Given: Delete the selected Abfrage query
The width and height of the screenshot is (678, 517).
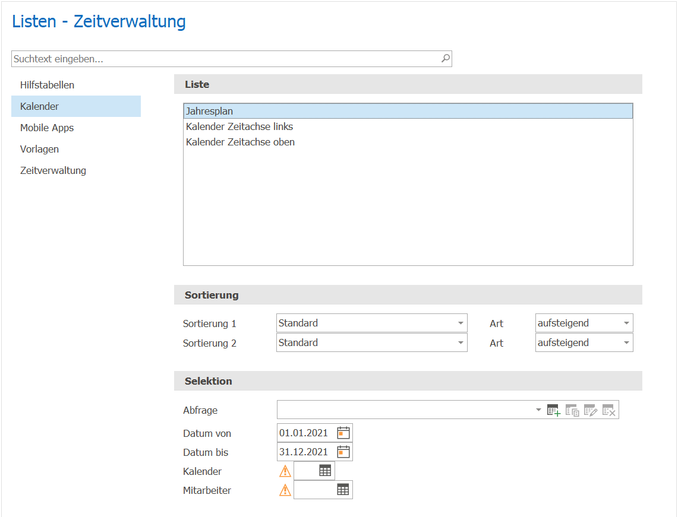Looking at the screenshot, I should (609, 410).
